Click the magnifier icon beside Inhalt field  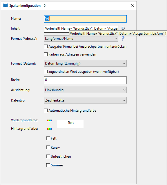point(123,28)
